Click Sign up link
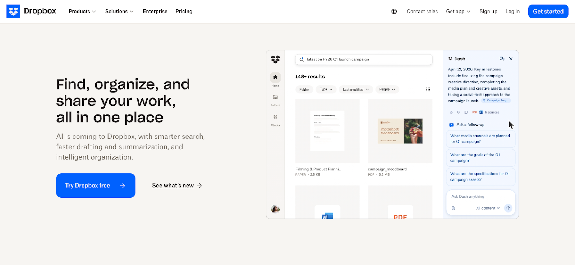The height and width of the screenshot is (265, 575). tap(488, 12)
